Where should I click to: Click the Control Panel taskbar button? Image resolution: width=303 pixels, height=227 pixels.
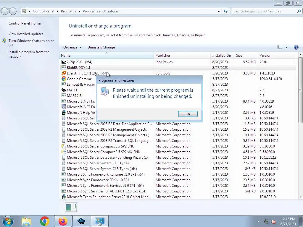[100, 221]
